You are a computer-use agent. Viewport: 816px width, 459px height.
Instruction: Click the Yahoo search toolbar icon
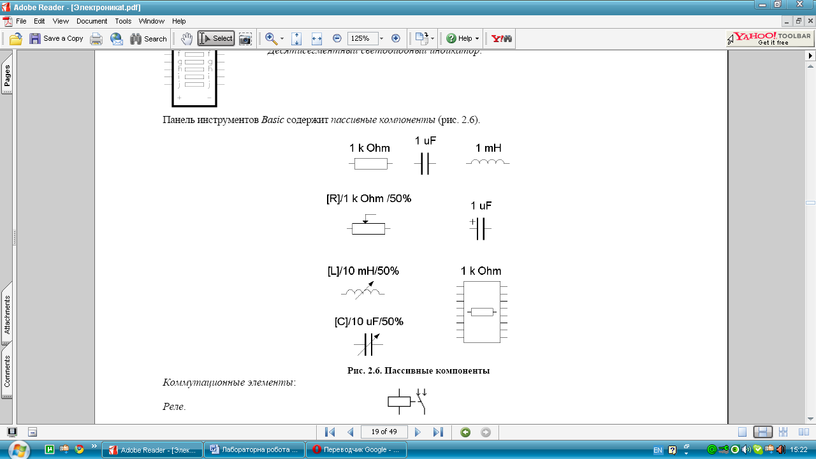pyautogui.click(x=501, y=39)
